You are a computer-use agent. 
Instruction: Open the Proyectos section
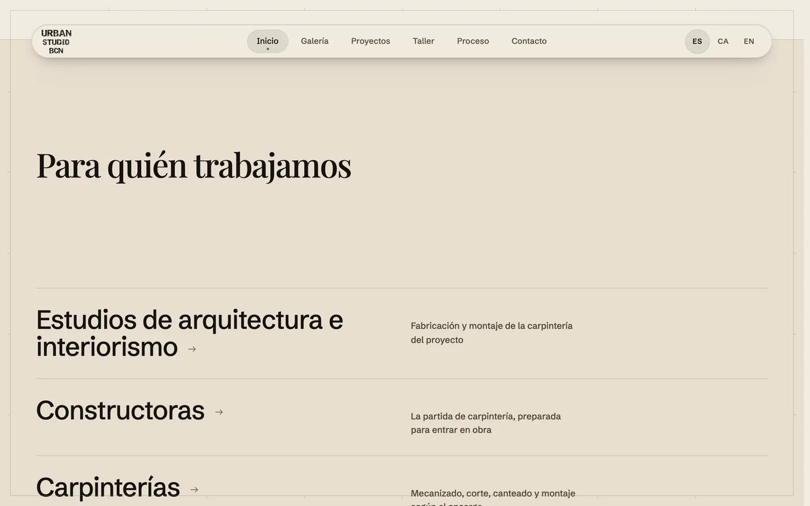click(x=371, y=41)
